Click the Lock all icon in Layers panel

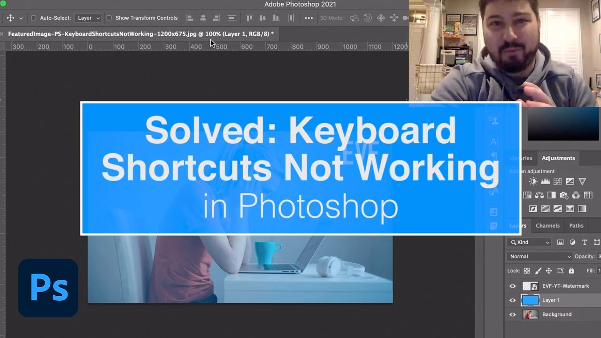[x=571, y=270]
